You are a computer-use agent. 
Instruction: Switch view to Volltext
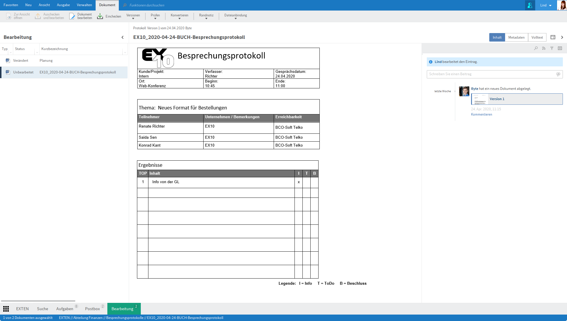[537, 37]
